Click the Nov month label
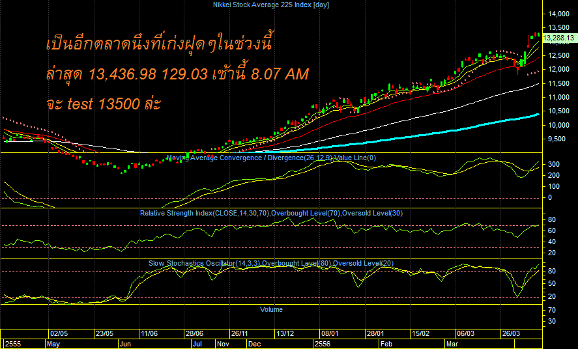This screenshot has width=578, height=349. 223,344
